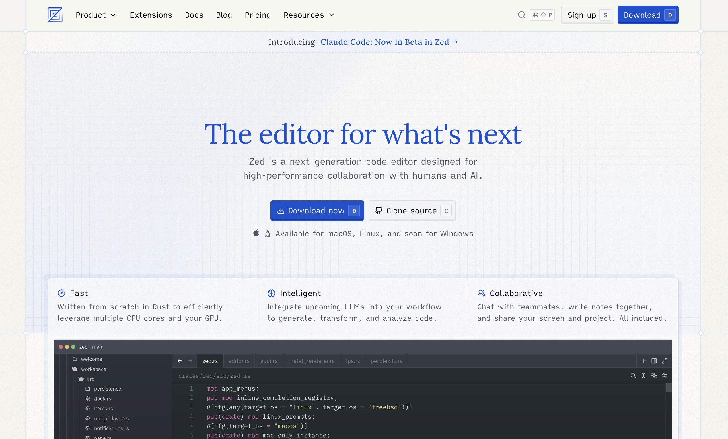This screenshot has width=728, height=439.
Task: Click the back arrow in the editor toolbar
Action: coord(179,361)
